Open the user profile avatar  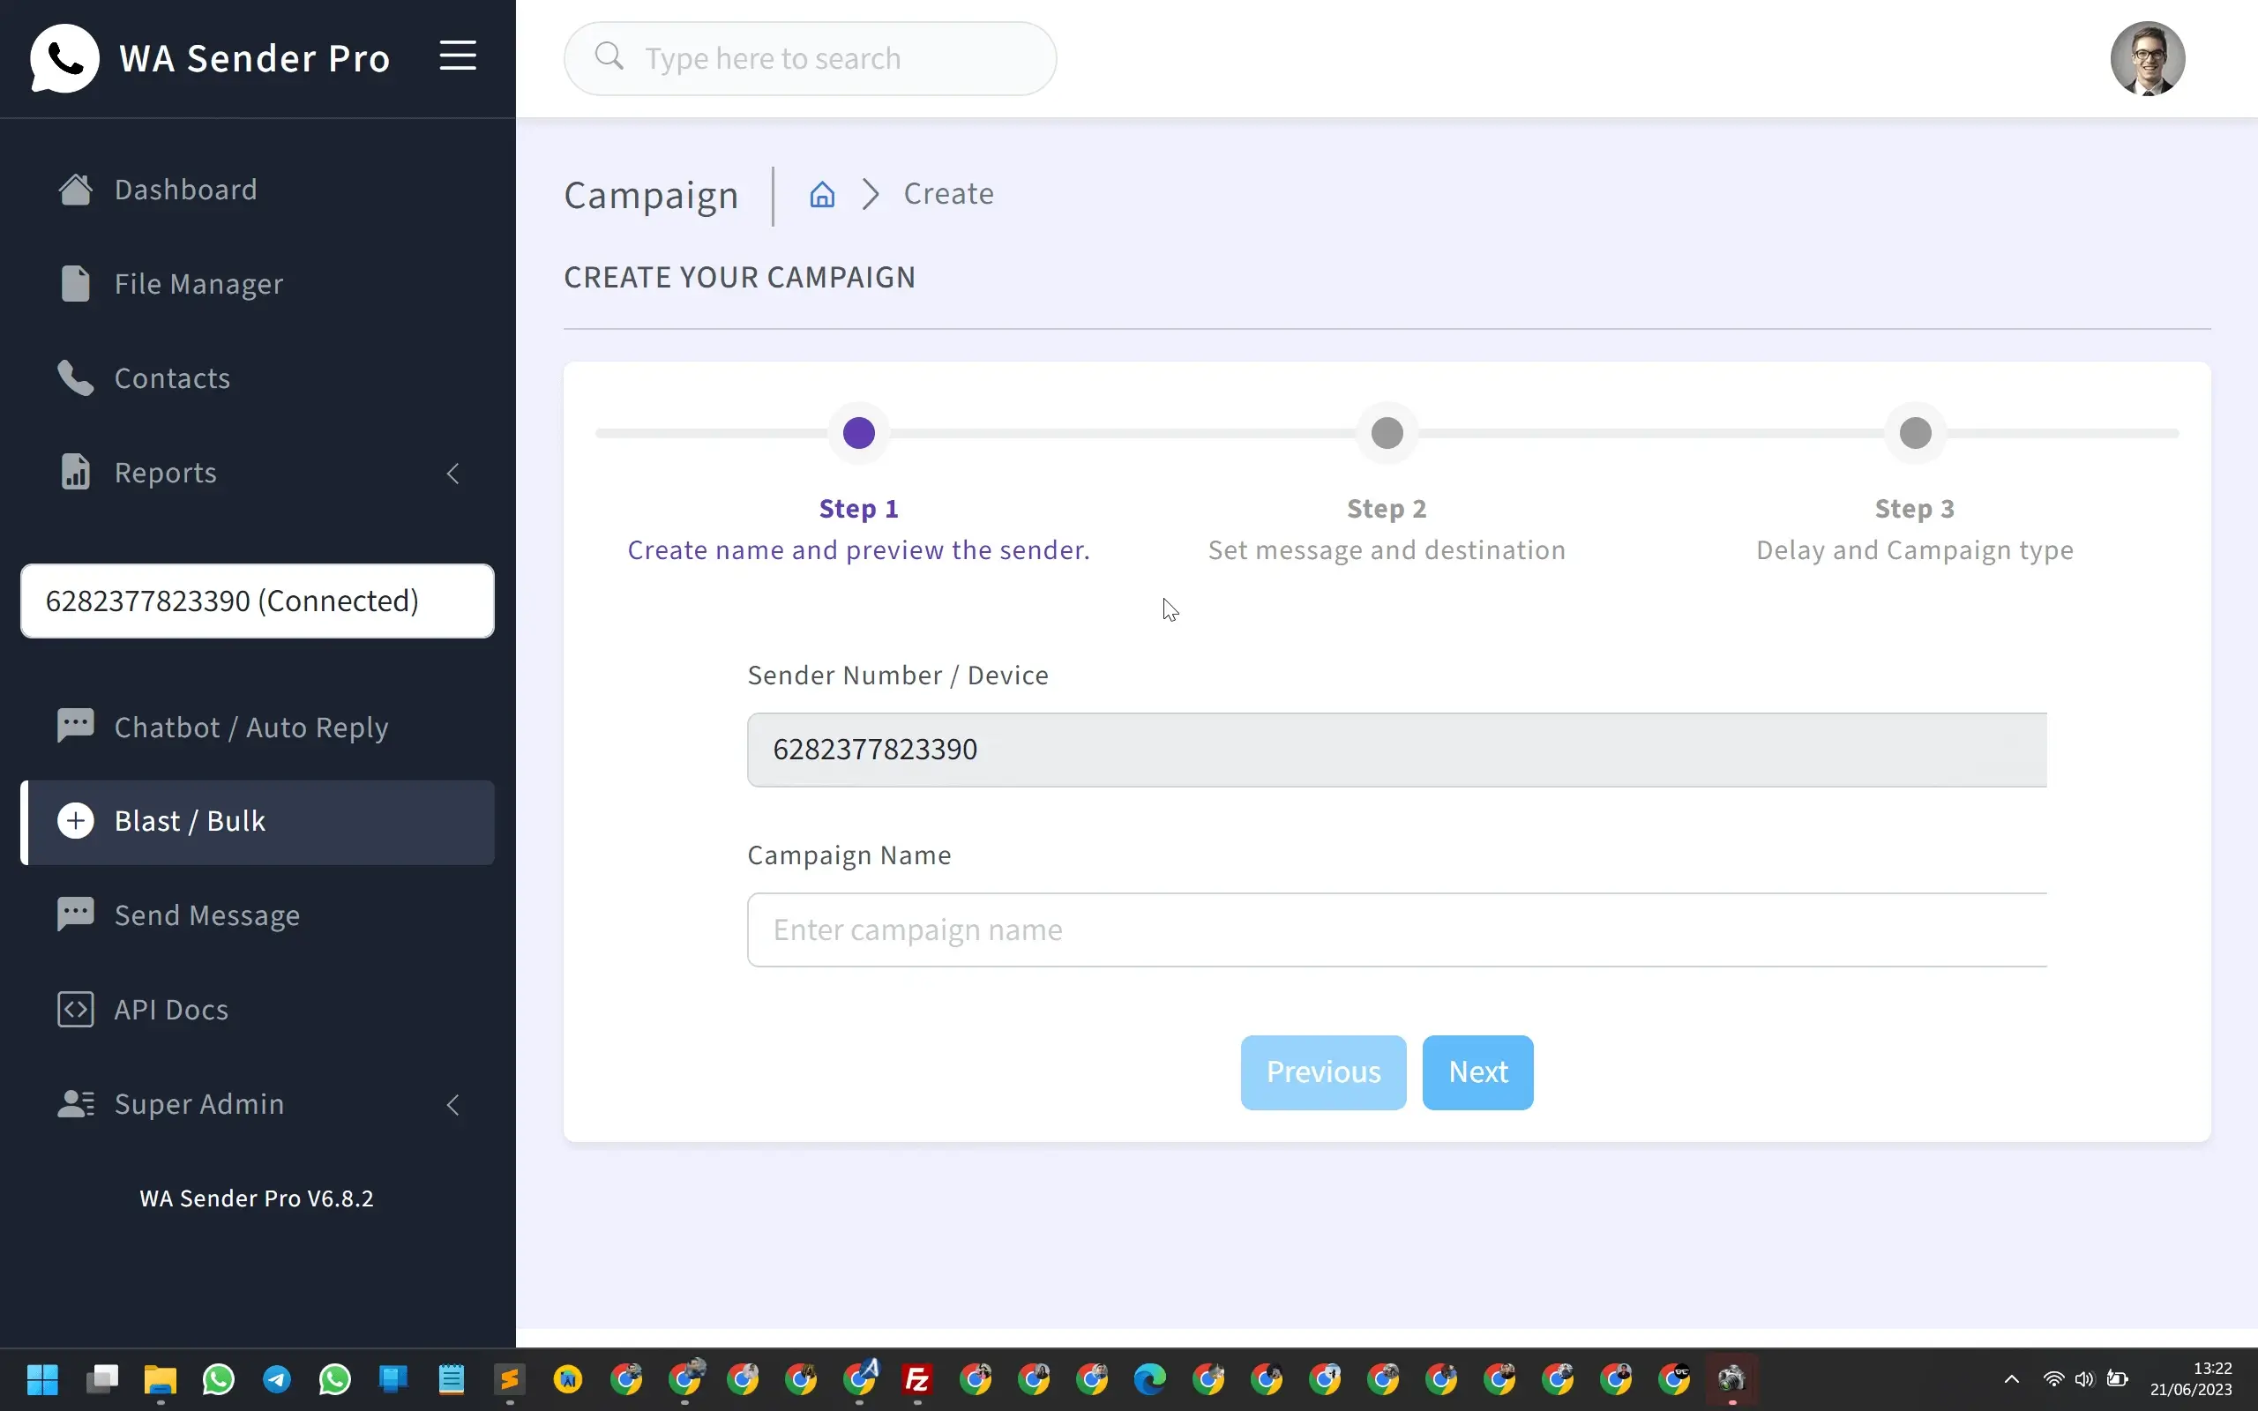tap(2148, 58)
